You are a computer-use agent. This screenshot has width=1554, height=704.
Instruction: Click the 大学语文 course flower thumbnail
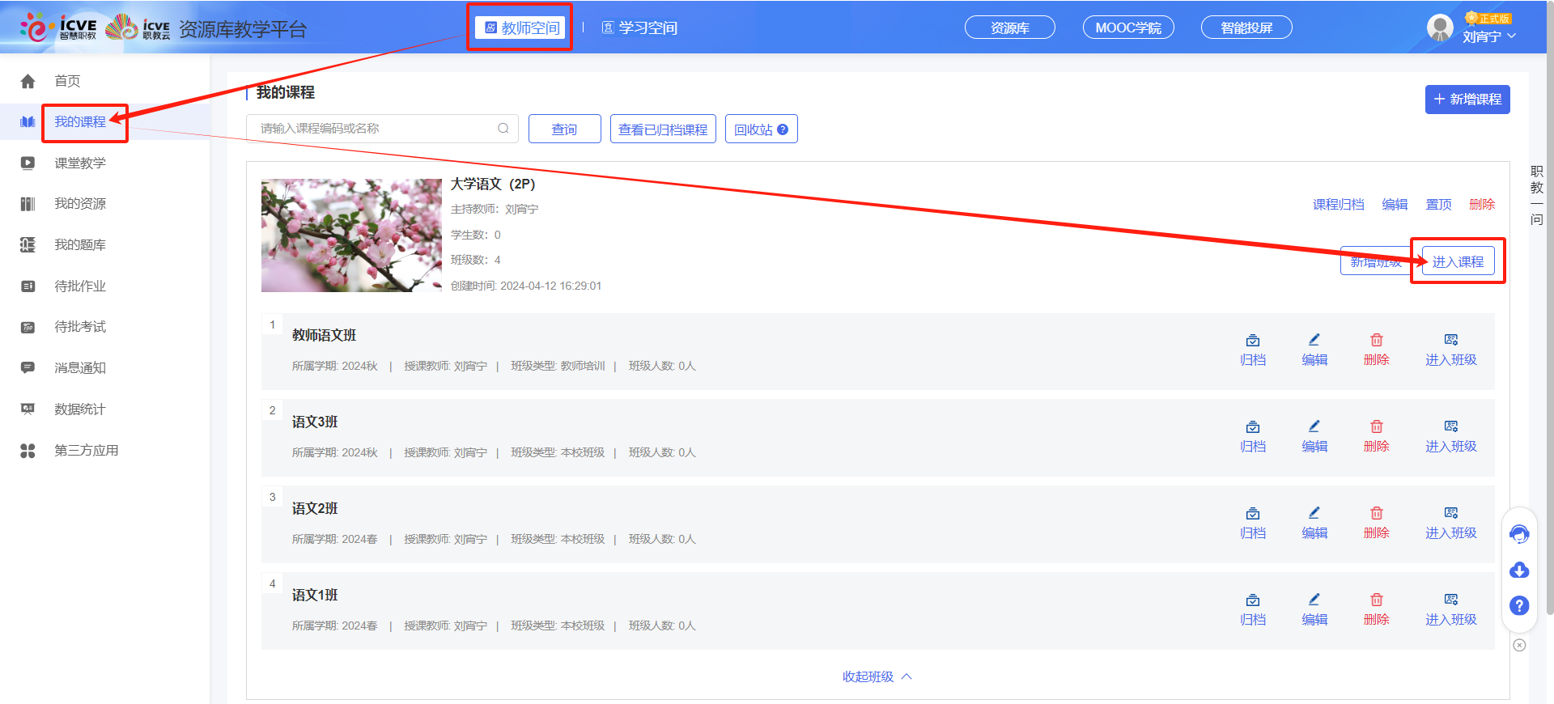(350, 235)
